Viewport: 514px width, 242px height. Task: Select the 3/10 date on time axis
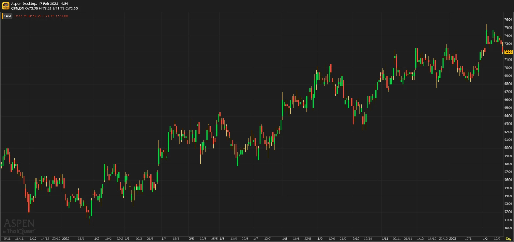point(356,239)
